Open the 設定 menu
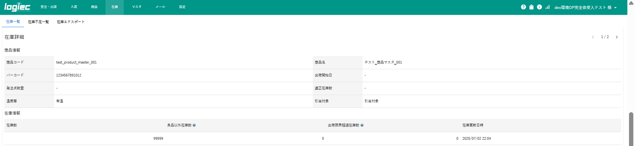 [x=182, y=7]
